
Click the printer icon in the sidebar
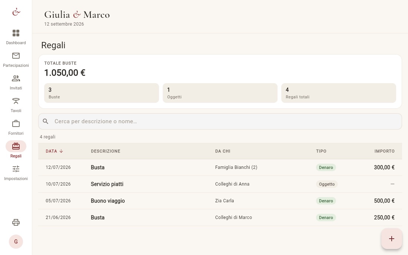click(x=16, y=222)
